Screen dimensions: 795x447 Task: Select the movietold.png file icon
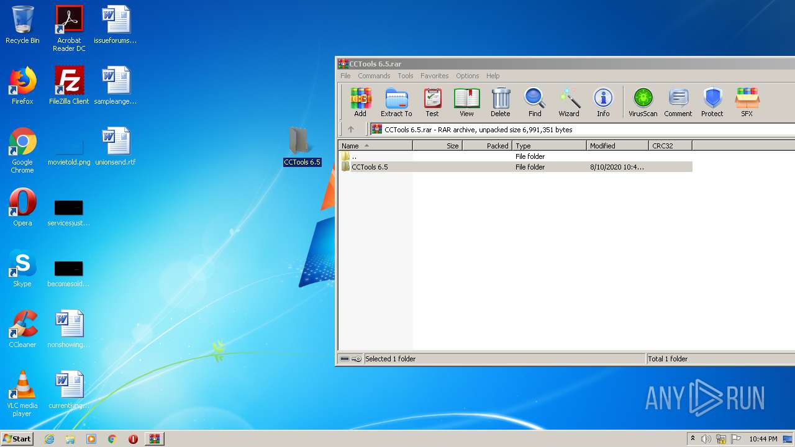click(69, 151)
